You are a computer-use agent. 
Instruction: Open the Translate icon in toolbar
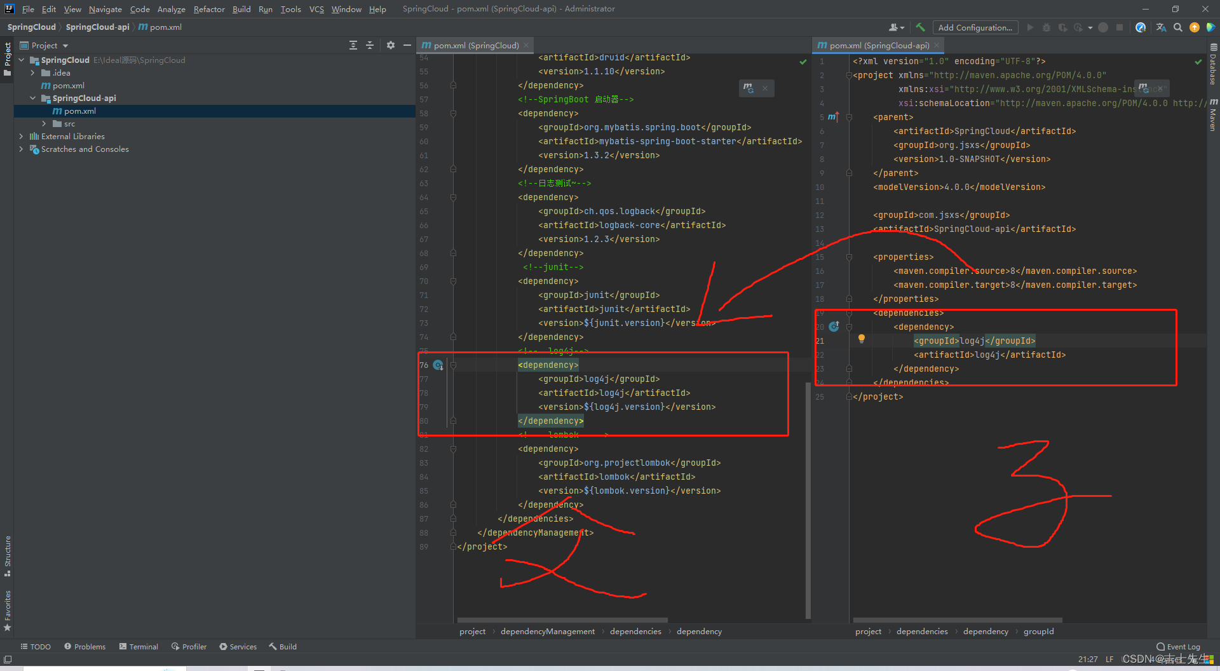1161,27
